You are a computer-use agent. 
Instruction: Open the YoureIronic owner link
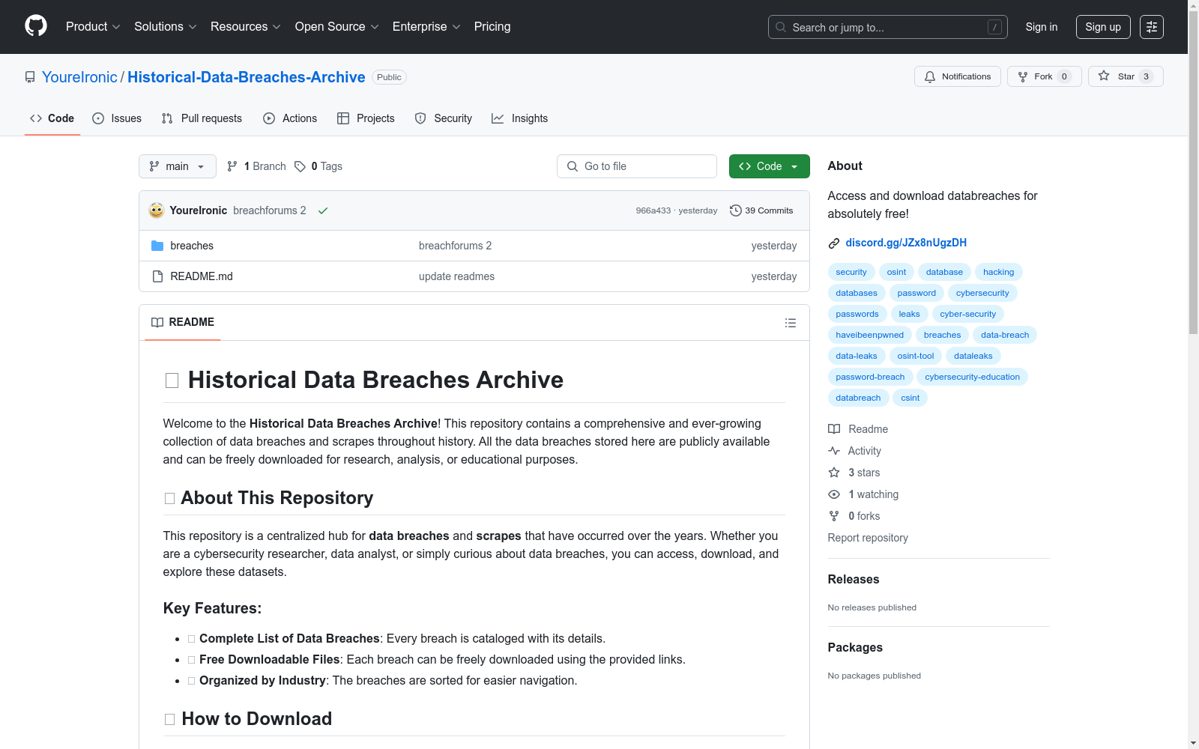point(79,77)
